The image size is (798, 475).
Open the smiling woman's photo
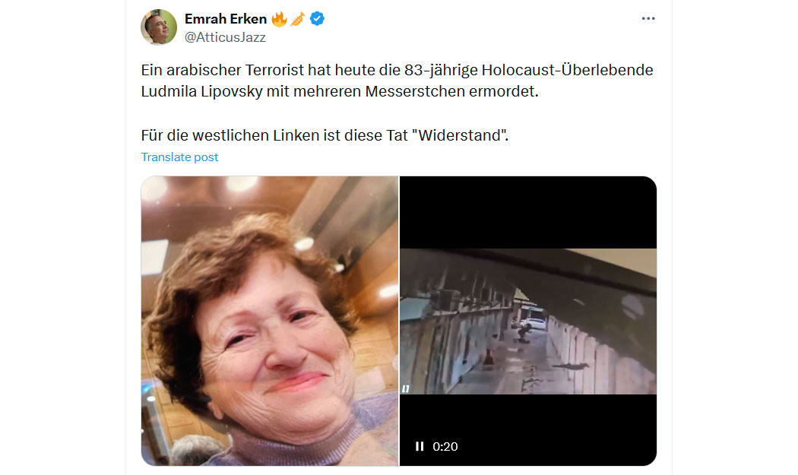[270, 321]
